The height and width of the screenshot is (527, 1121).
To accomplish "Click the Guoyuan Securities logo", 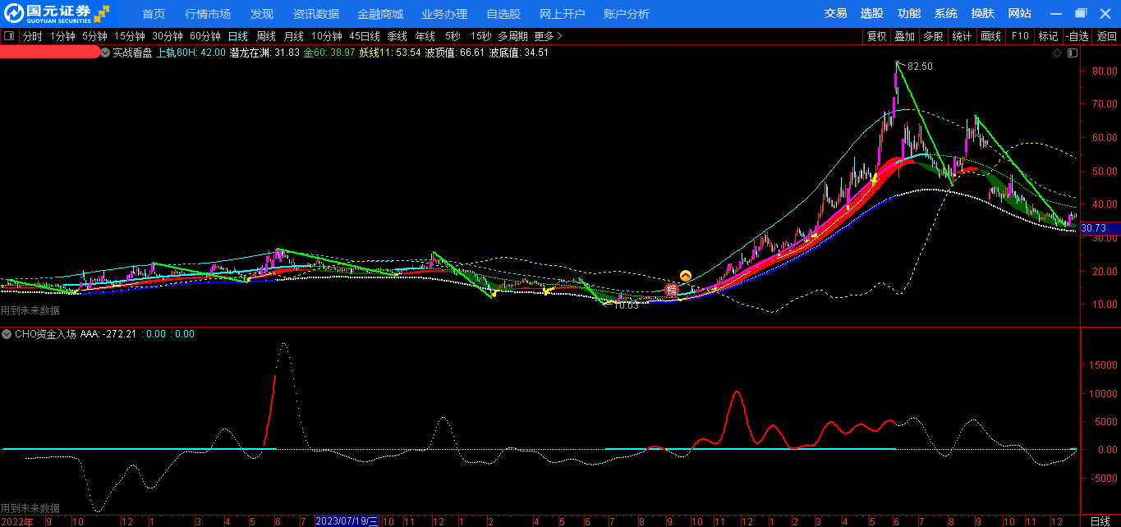I will point(57,13).
